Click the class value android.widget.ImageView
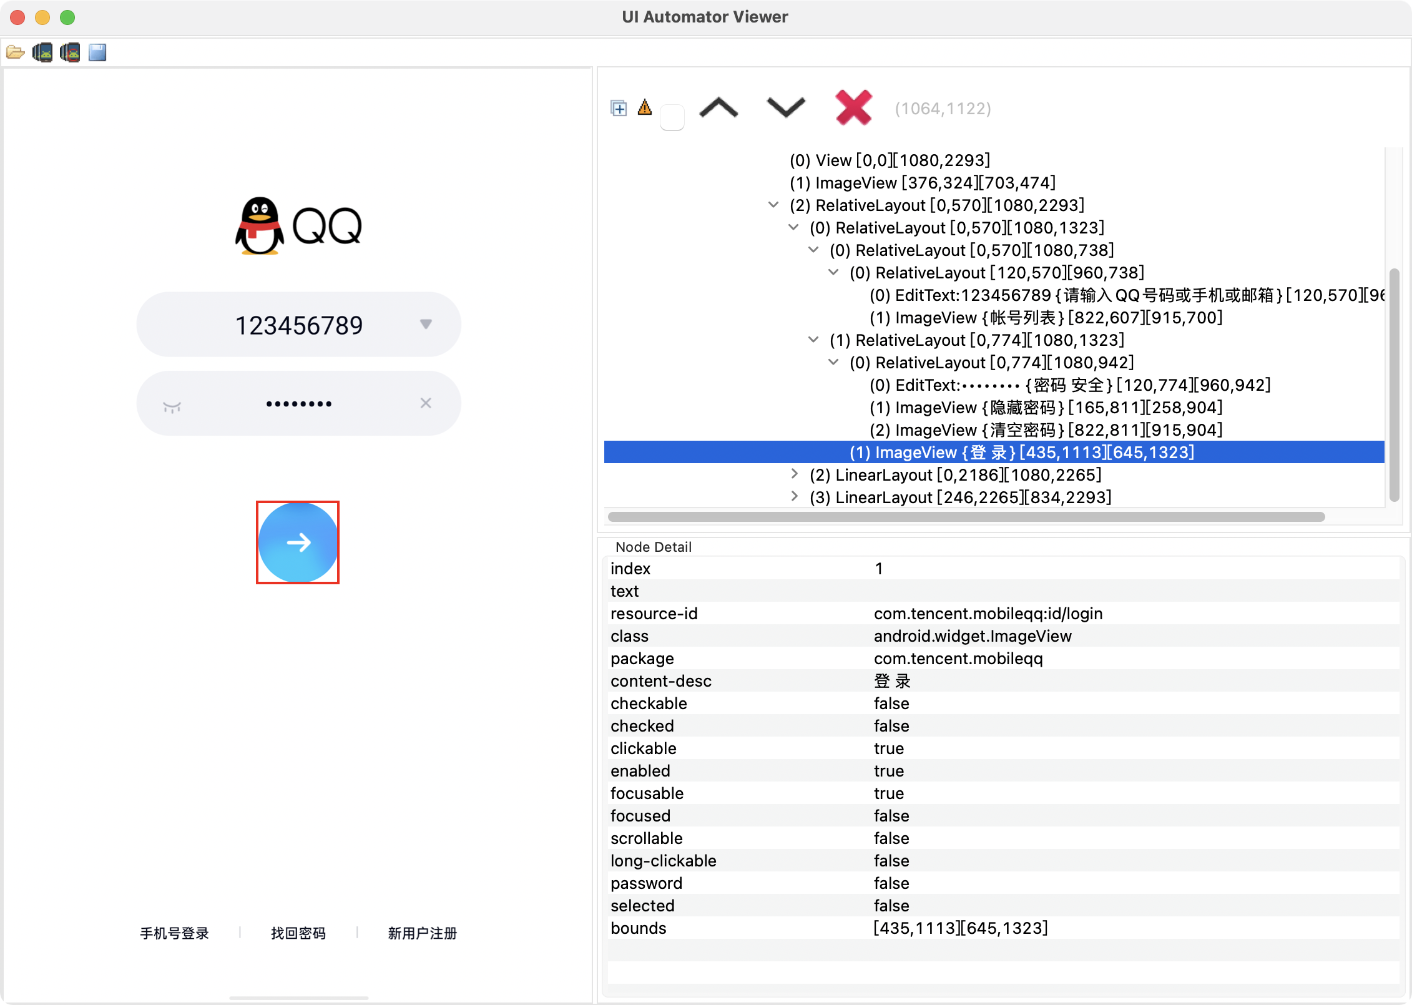This screenshot has width=1412, height=1005. (x=973, y=636)
